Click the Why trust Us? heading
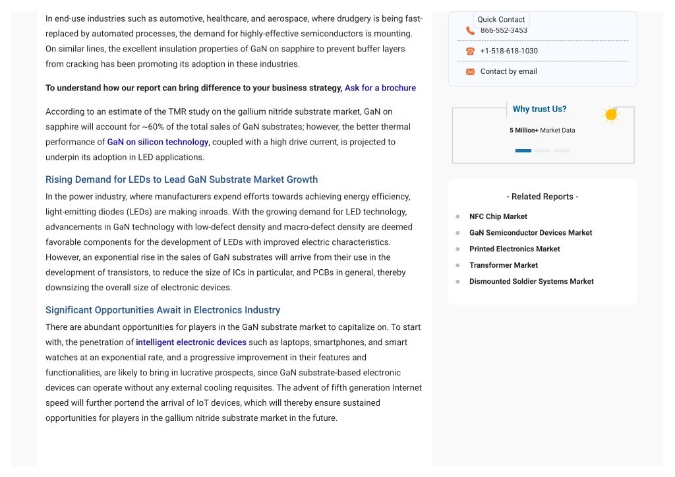The height and width of the screenshot is (477, 675). [x=539, y=109]
